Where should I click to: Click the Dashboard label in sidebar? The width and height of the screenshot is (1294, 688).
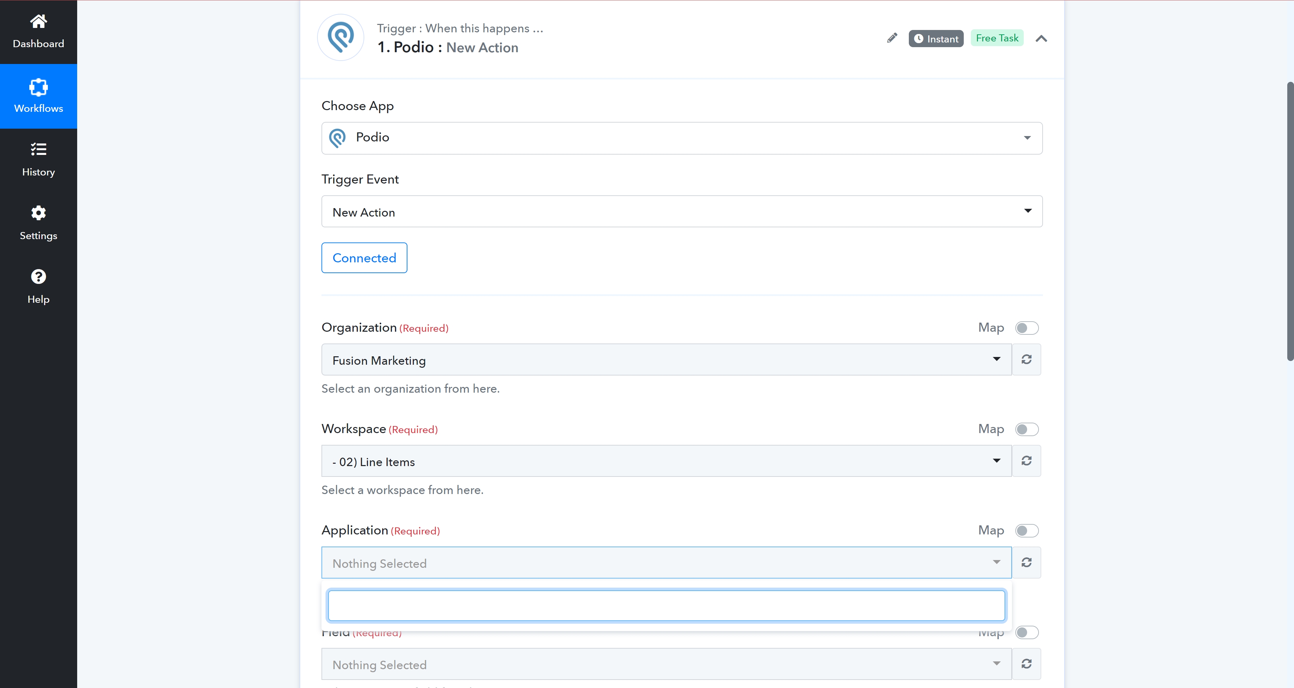click(x=38, y=44)
